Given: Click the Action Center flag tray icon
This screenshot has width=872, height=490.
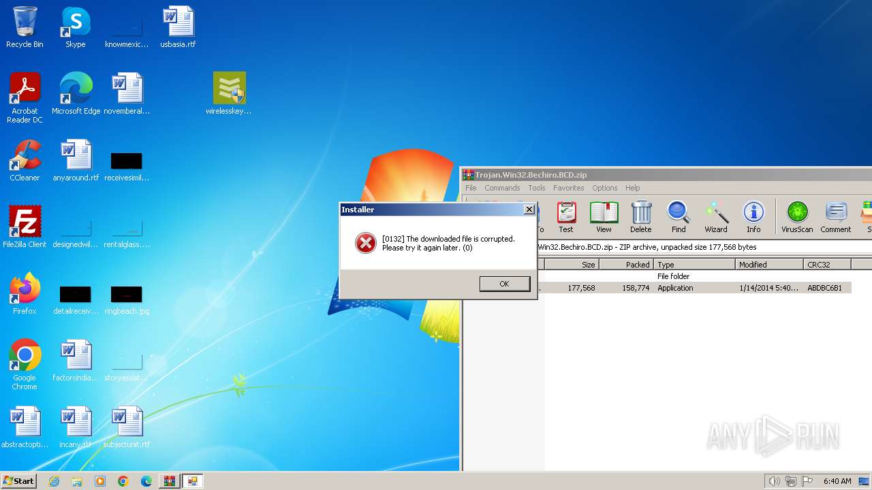Looking at the screenshot, I should [807, 481].
